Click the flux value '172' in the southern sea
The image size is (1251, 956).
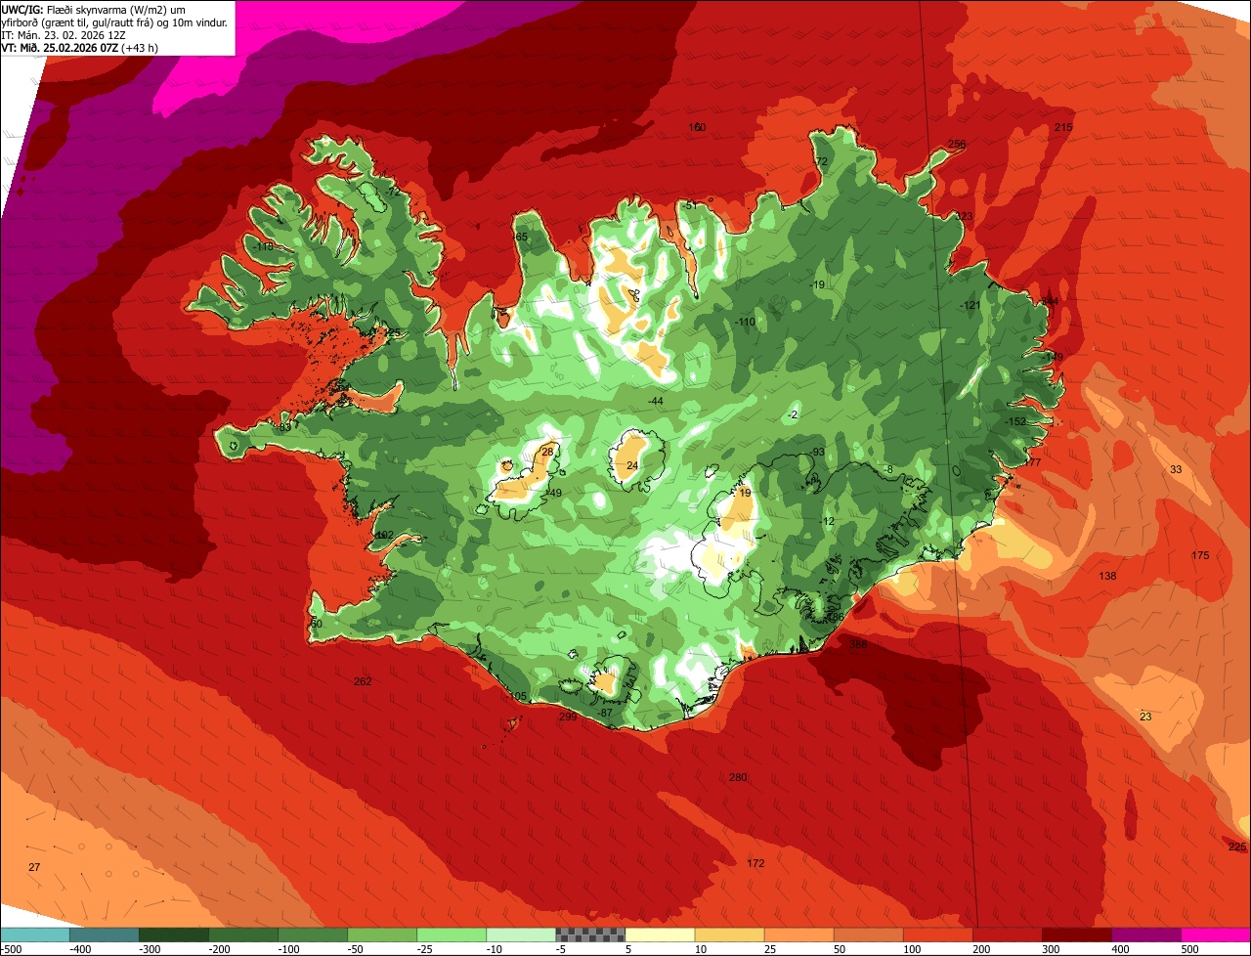pos(755,863)
